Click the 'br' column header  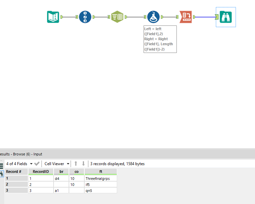coord(61,172)
